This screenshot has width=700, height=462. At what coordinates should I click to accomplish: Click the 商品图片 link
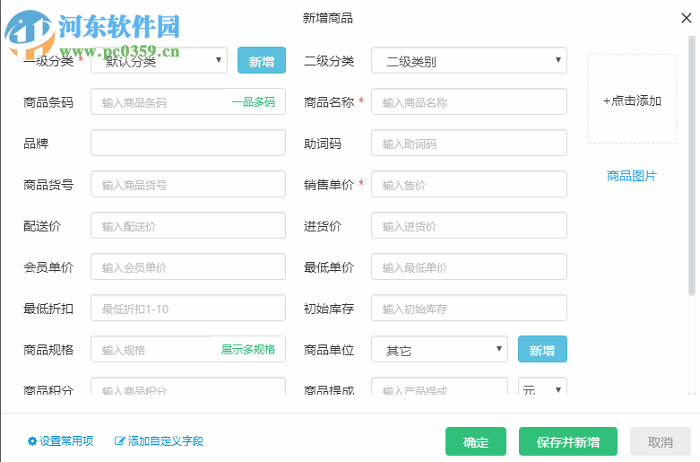pos(631,176)
